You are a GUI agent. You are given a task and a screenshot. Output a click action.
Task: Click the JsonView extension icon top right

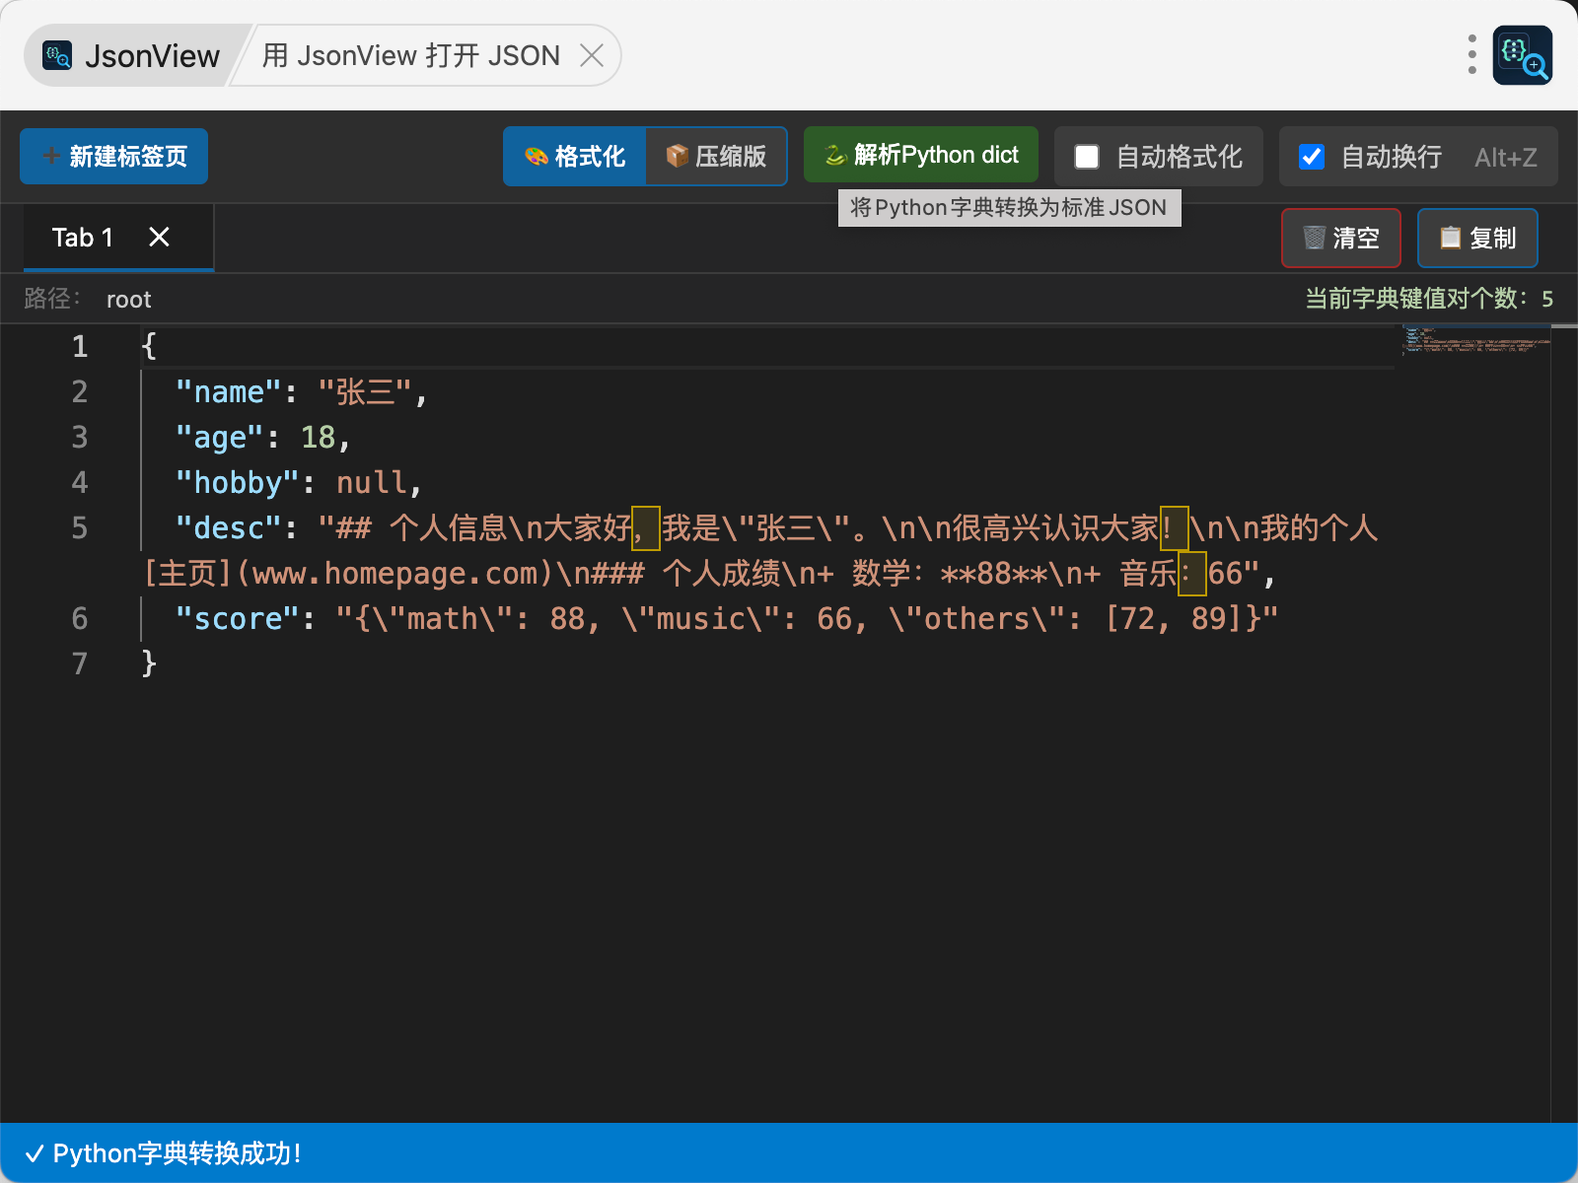tap(1522, 56)
